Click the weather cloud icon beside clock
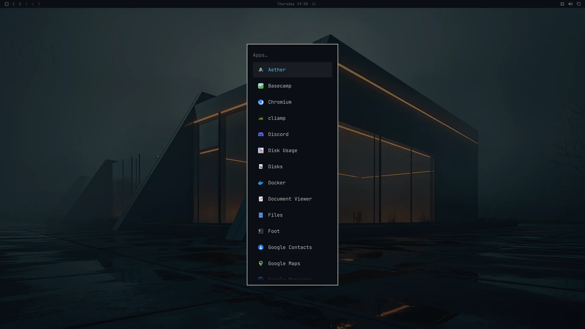 (x=314, y=4)
